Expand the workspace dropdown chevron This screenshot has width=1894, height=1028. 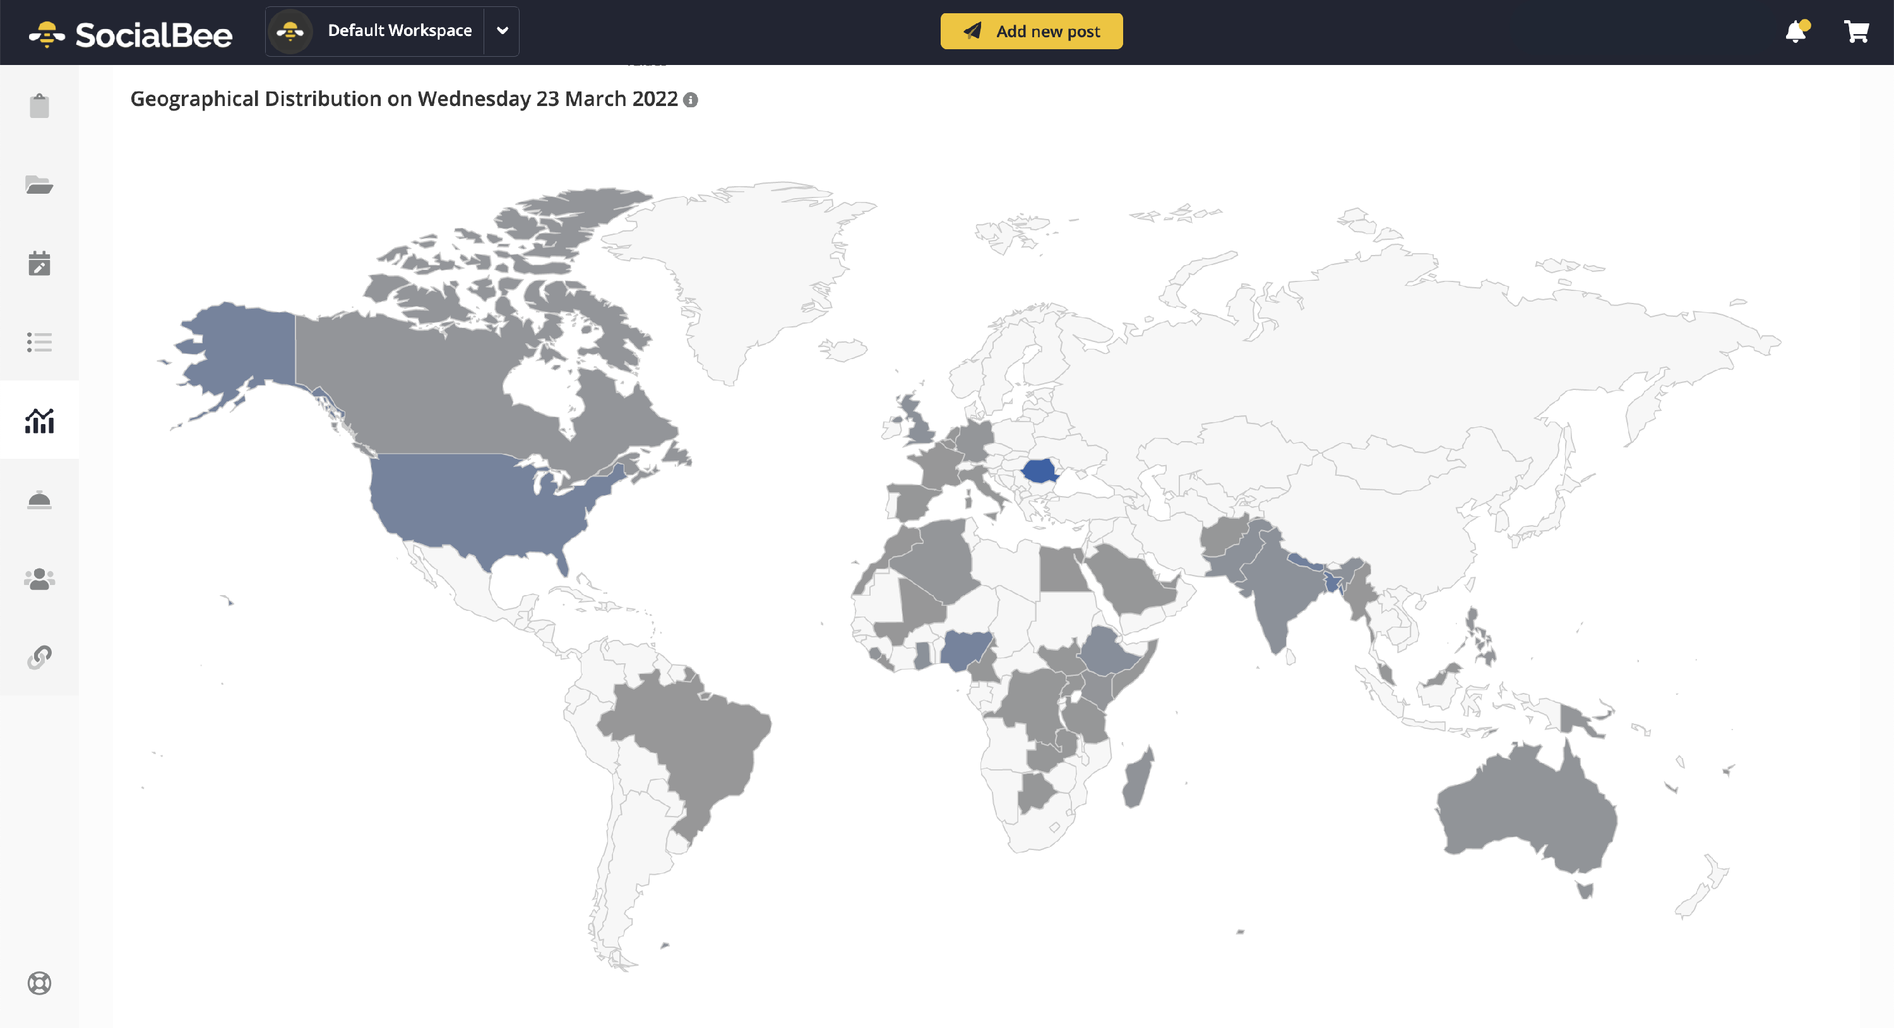(x=502, y=31)
